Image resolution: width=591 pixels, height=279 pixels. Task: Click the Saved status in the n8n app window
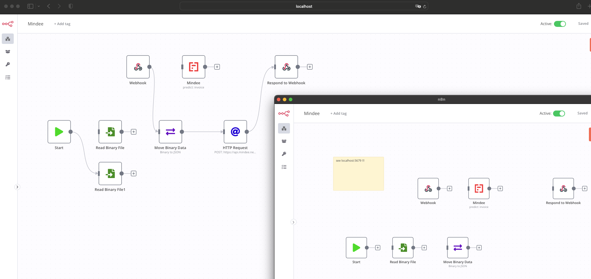click(x=582, y=113)
